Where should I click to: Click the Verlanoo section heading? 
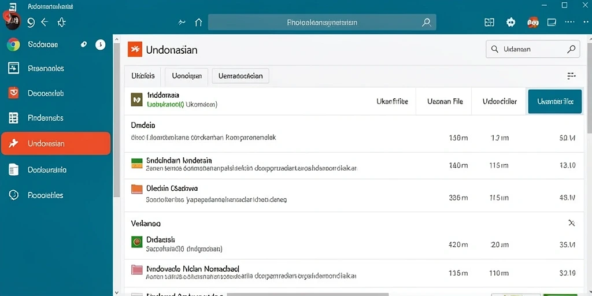pos(146,224)
